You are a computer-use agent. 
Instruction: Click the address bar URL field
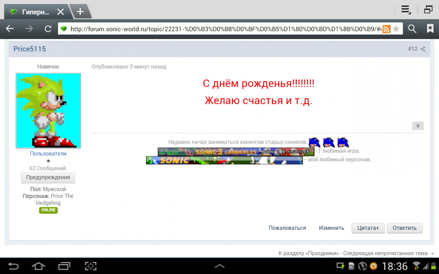tap(219, 29)
